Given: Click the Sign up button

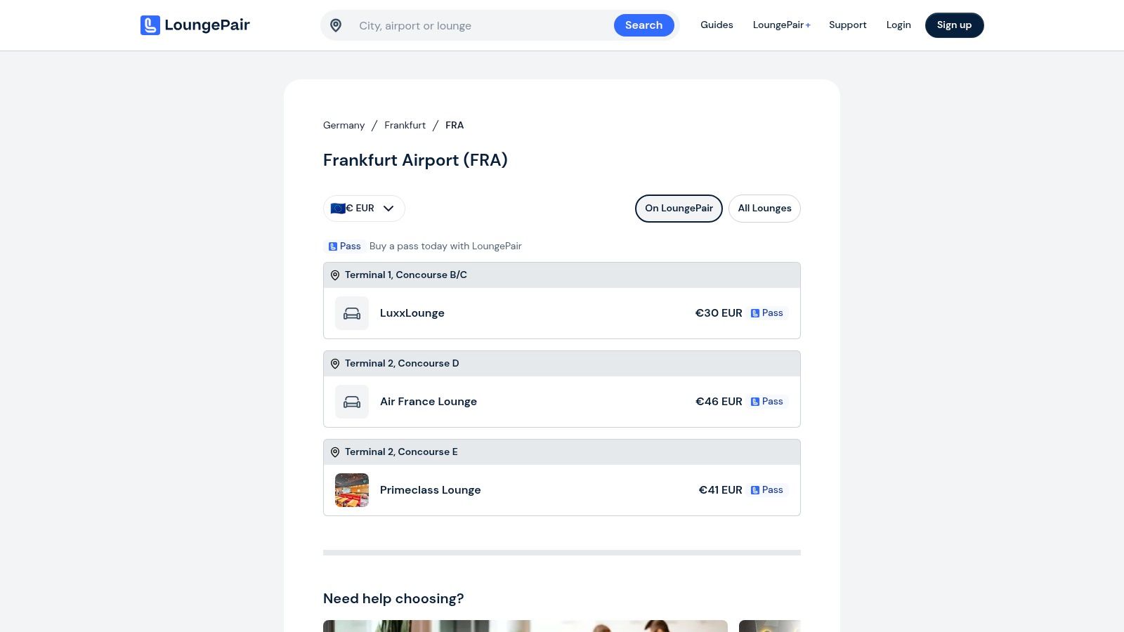Looking at the screenshot, I should pyautogui.click(x=954, y=25).
